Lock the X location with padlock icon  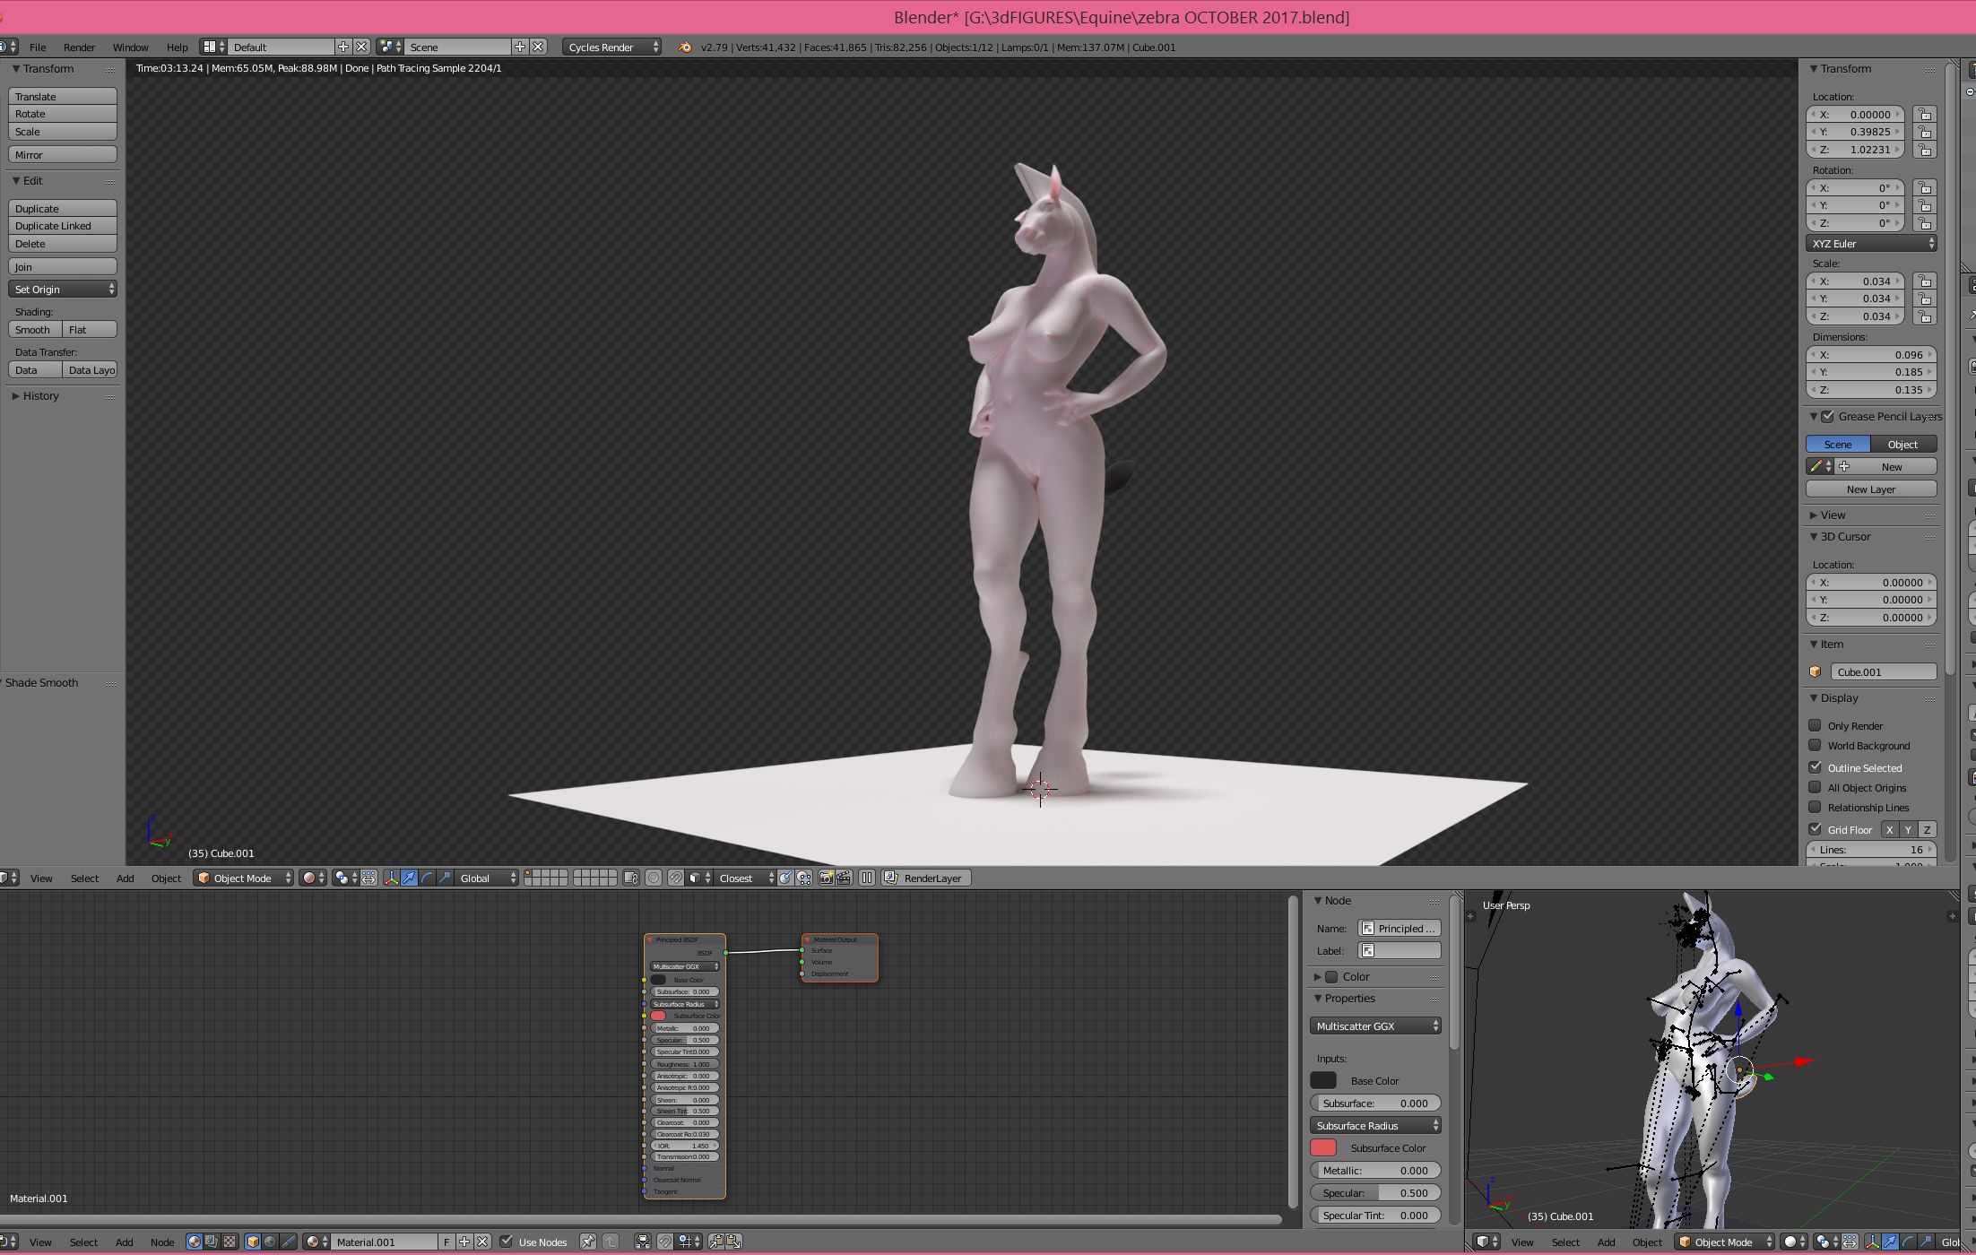pyautogui.click(x=1924, y=115)
